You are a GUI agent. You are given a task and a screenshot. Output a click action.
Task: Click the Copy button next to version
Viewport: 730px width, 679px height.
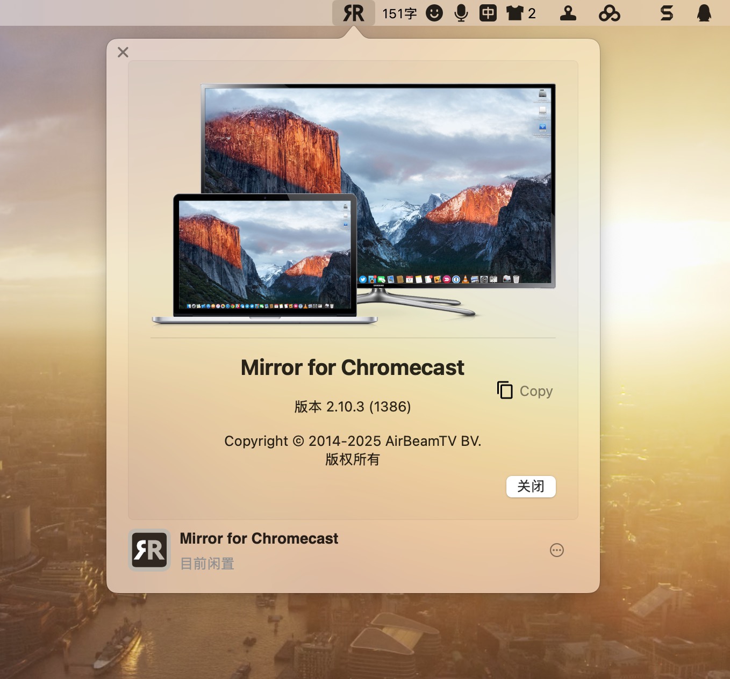pyautogui.click(x=525, y=391)
